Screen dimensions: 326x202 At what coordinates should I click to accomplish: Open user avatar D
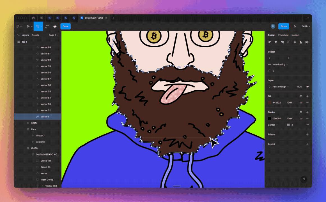click(273, 26)
